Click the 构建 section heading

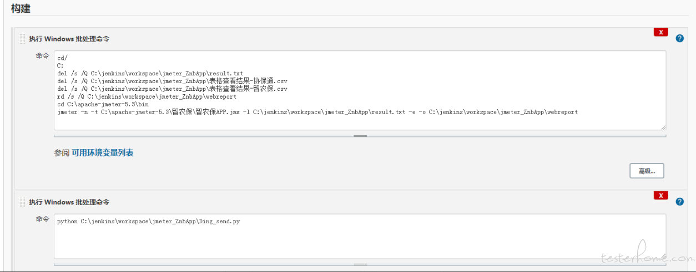(21, 9)
